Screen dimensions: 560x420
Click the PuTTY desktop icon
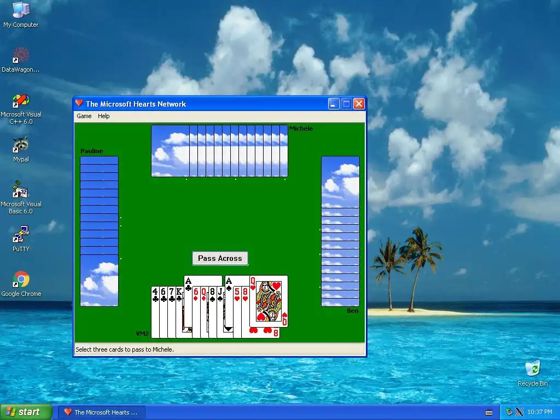[x=21, y=238]
